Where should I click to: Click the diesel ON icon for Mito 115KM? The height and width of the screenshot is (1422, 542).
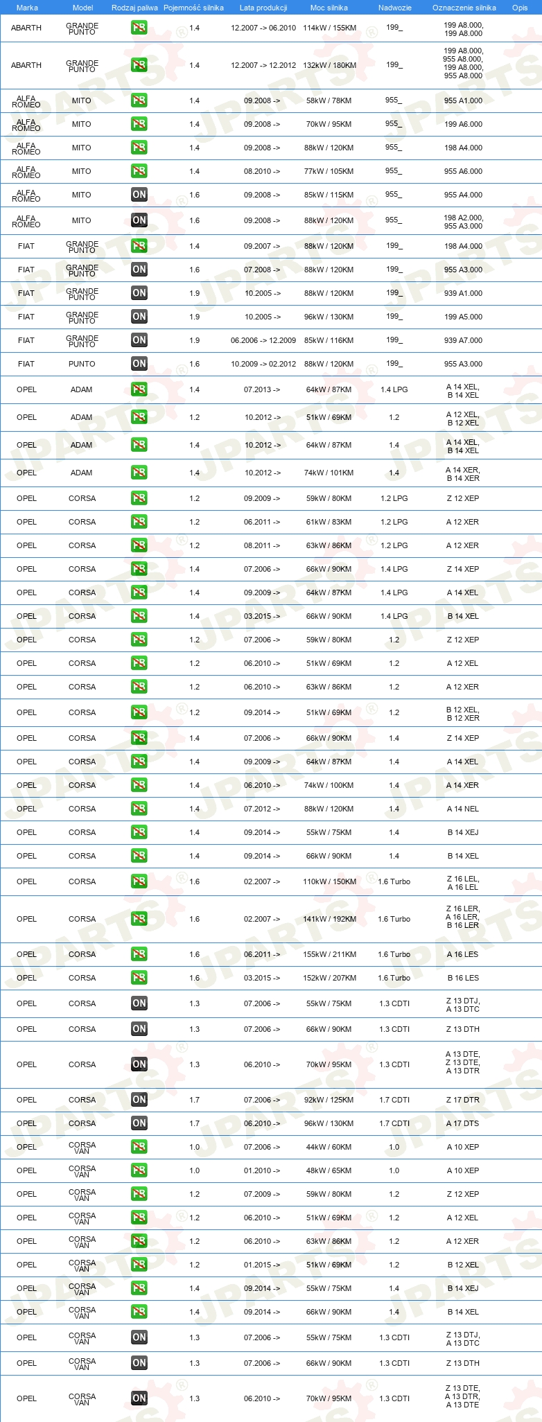coord(139,195)
